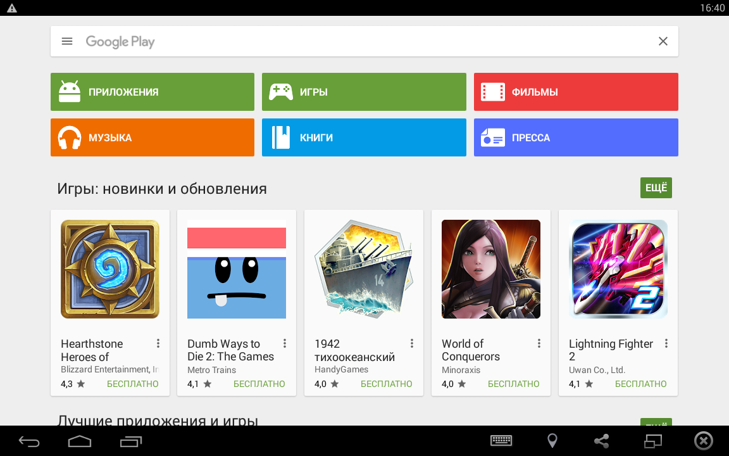Image resolution: width=729 pixels, height=456 pixels.
Task: Click developer name Uwan Co., Ltd.
Action: pos(597,370)
